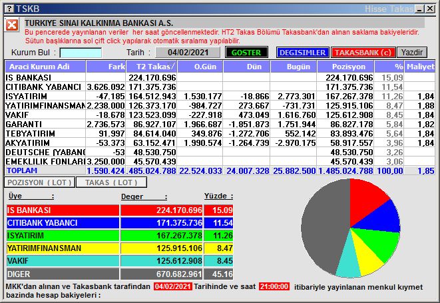Click the bank title TURKIYE SINAI KALKINMA BANKASI

(x=99, y=23)
